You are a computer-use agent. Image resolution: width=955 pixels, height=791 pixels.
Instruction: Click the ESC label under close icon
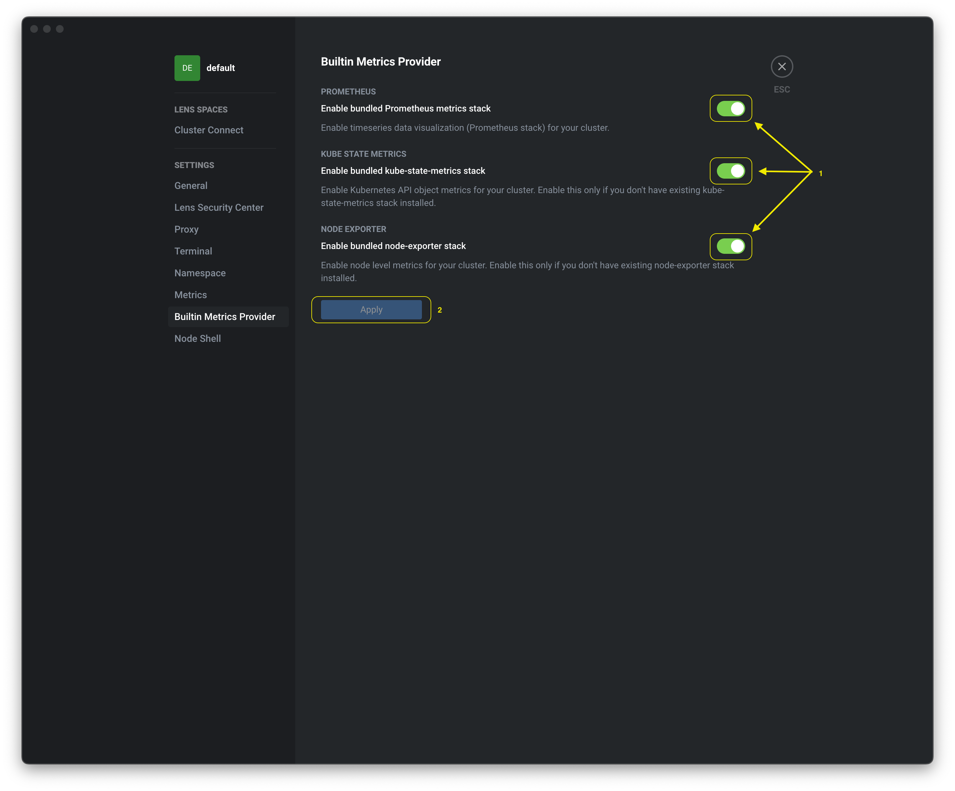click(x=782, y=90)
